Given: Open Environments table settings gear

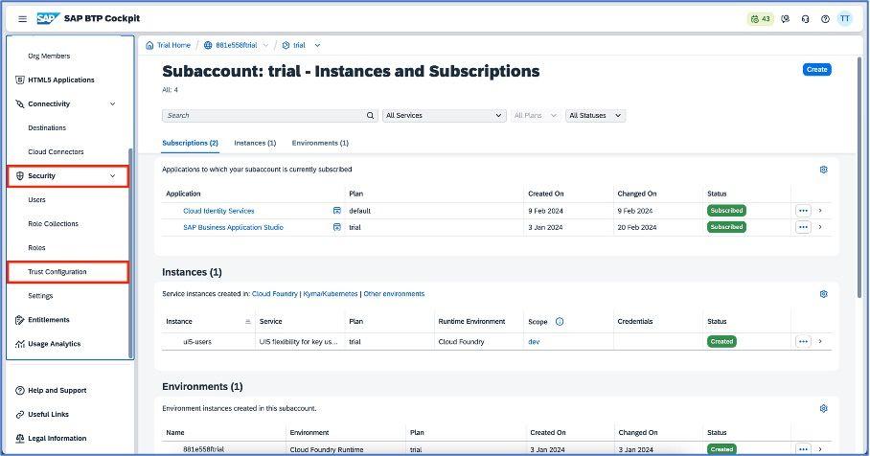Looking at the screenshot, I should pyautogui.click(x=823, y=408).
